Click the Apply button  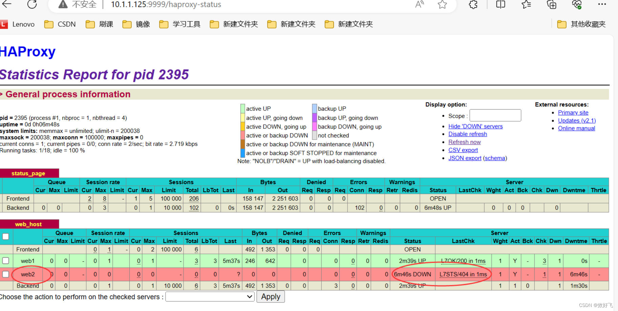271,297
